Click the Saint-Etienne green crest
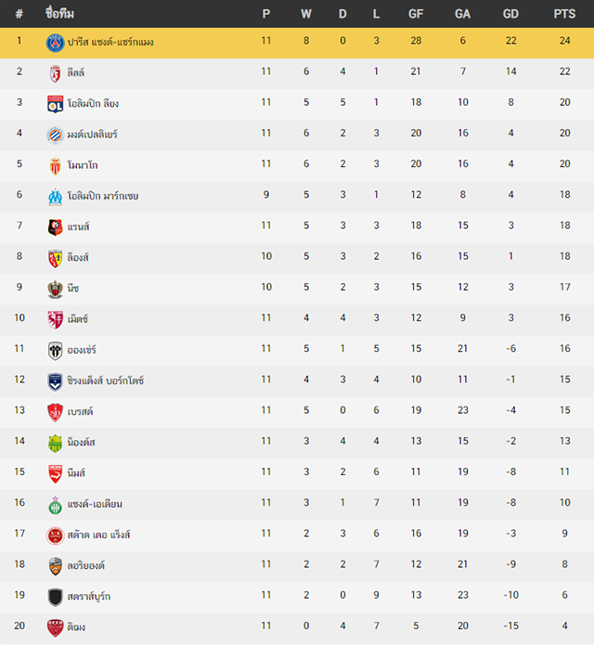This screenshot has width=594, height=646. [55, 505]
